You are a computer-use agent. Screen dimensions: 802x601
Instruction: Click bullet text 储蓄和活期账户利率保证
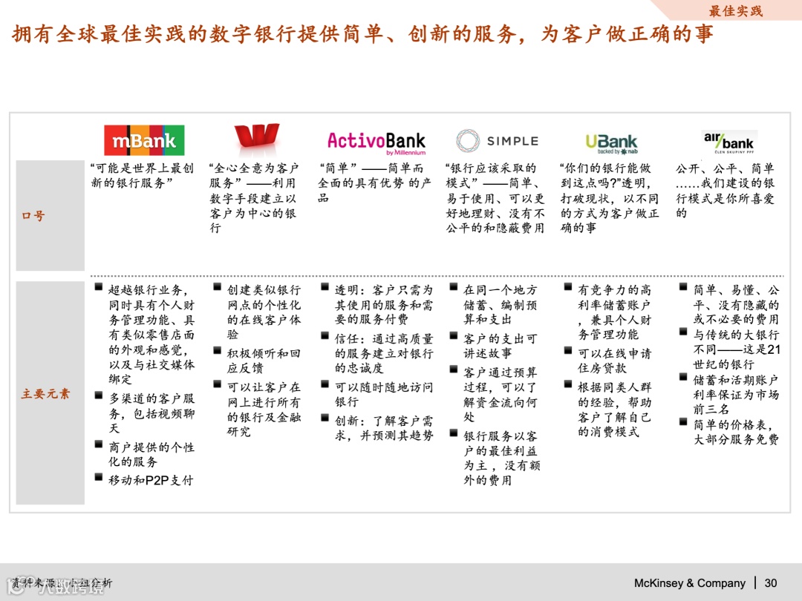(736, 395)
